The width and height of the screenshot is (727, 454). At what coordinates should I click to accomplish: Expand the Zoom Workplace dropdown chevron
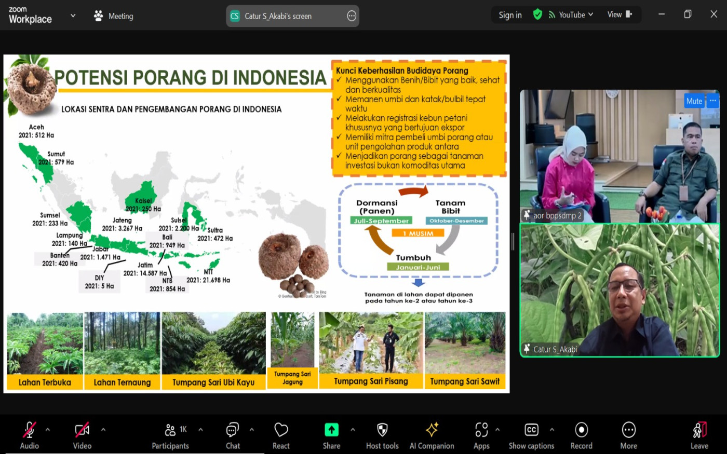[73, 16]
